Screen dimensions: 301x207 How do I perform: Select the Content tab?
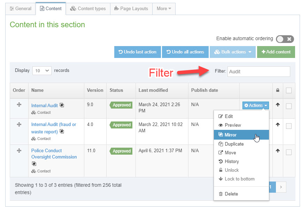point(51,9)
